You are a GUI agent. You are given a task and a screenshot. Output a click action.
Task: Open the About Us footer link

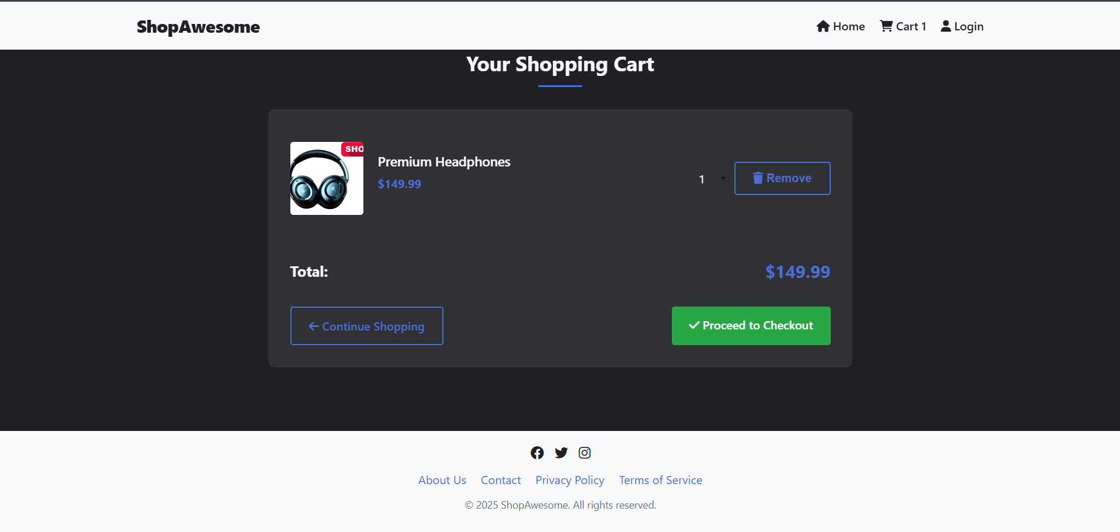[x=442, y=480]
